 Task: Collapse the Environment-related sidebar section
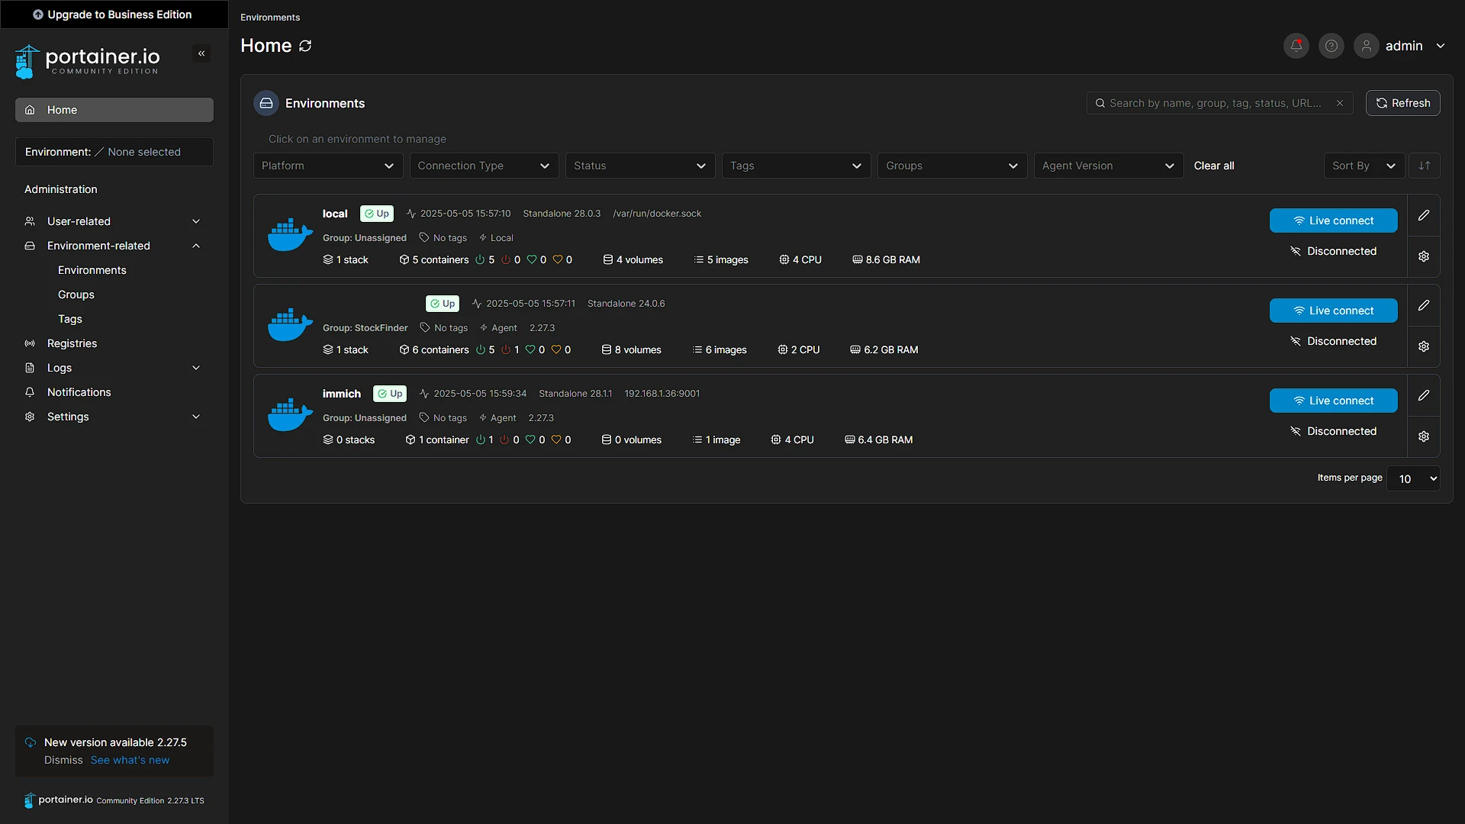114,246
